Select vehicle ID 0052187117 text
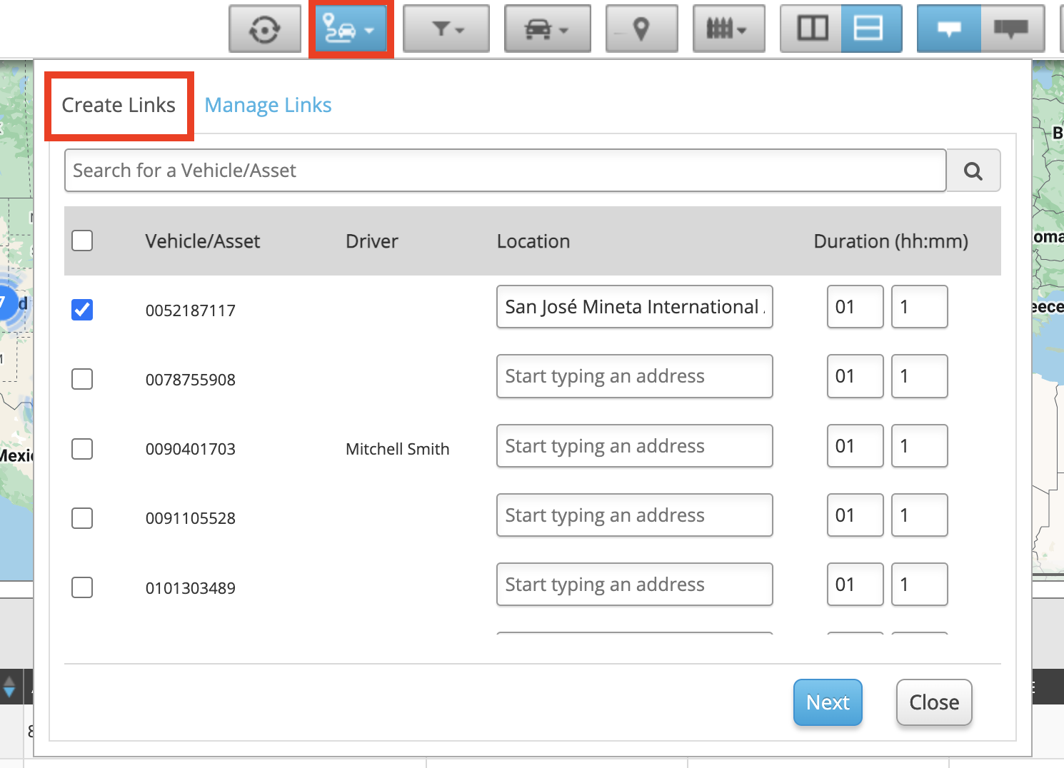 pos(191,310)
